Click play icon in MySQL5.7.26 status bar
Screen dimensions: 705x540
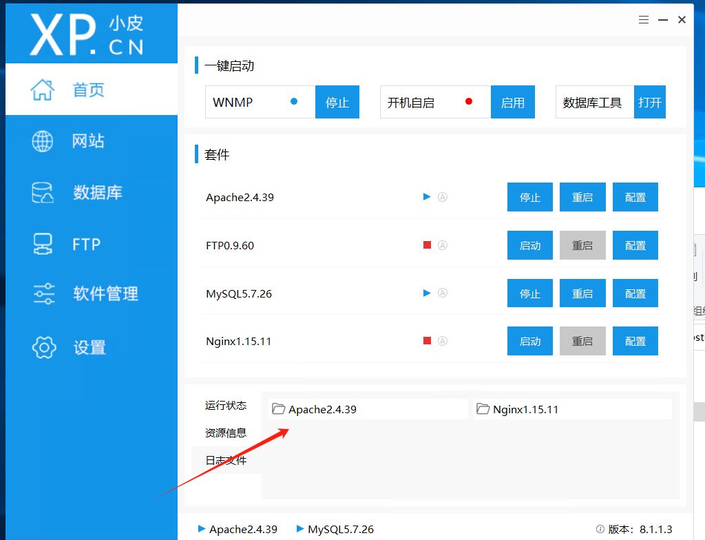tap(300, 529)
